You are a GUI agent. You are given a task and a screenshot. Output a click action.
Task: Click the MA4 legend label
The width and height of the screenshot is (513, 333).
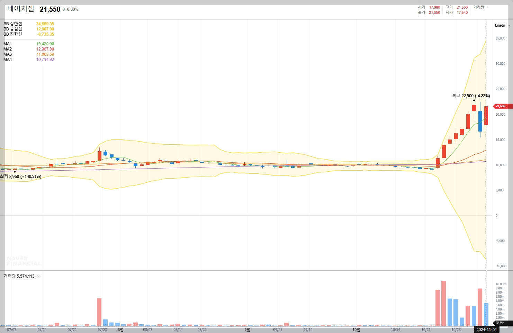pos(8,60)
